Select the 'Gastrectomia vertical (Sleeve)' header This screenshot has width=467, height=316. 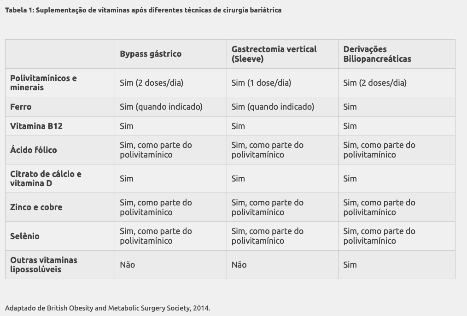point(274,54)
